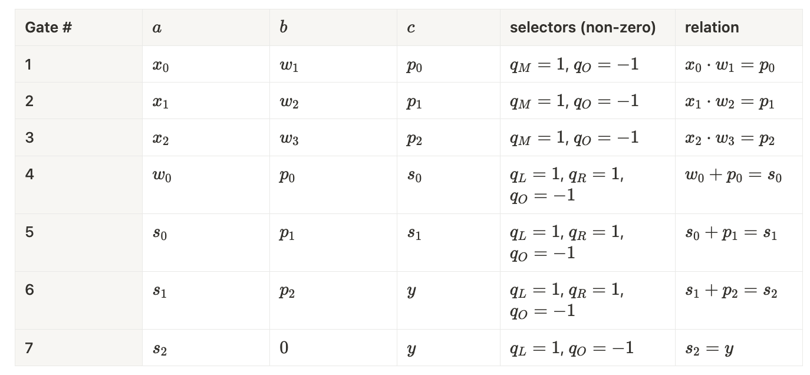Click relation x0 · w1 = p0
The width and height of the screenshot is (810, 375).
tap(730, 65)
